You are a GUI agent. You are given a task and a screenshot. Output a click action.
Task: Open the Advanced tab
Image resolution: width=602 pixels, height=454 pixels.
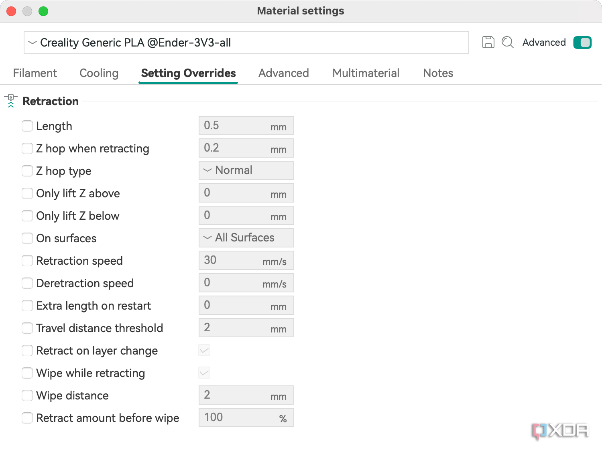[x=283, y=73]
